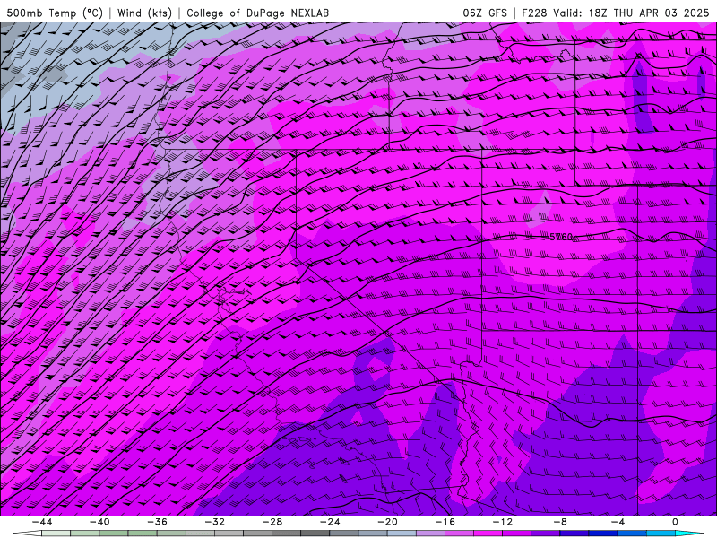Image resolution: width=717 pixels, height=538 pixels.
Task: Click the '-12' color scale label
Action: tap(503, 522)
